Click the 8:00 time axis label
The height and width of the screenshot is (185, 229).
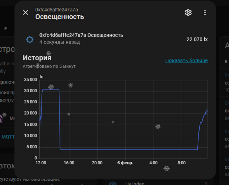(x=181, y=163)
